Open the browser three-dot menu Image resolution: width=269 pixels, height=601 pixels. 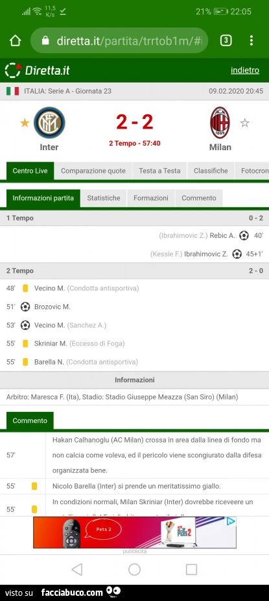point(251,41)
